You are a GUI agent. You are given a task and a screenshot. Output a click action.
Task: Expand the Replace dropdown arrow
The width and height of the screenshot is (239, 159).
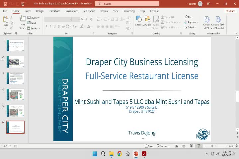pyautogui.click(x=198, y=22)
